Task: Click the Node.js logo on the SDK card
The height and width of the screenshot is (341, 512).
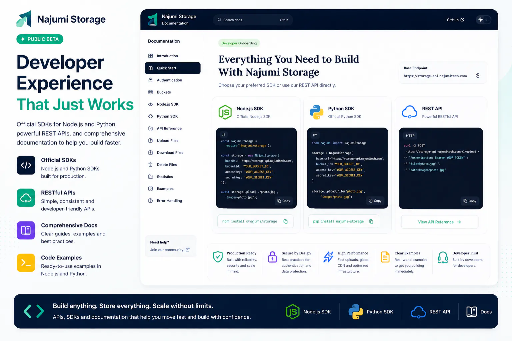Action: coord(225,112)
